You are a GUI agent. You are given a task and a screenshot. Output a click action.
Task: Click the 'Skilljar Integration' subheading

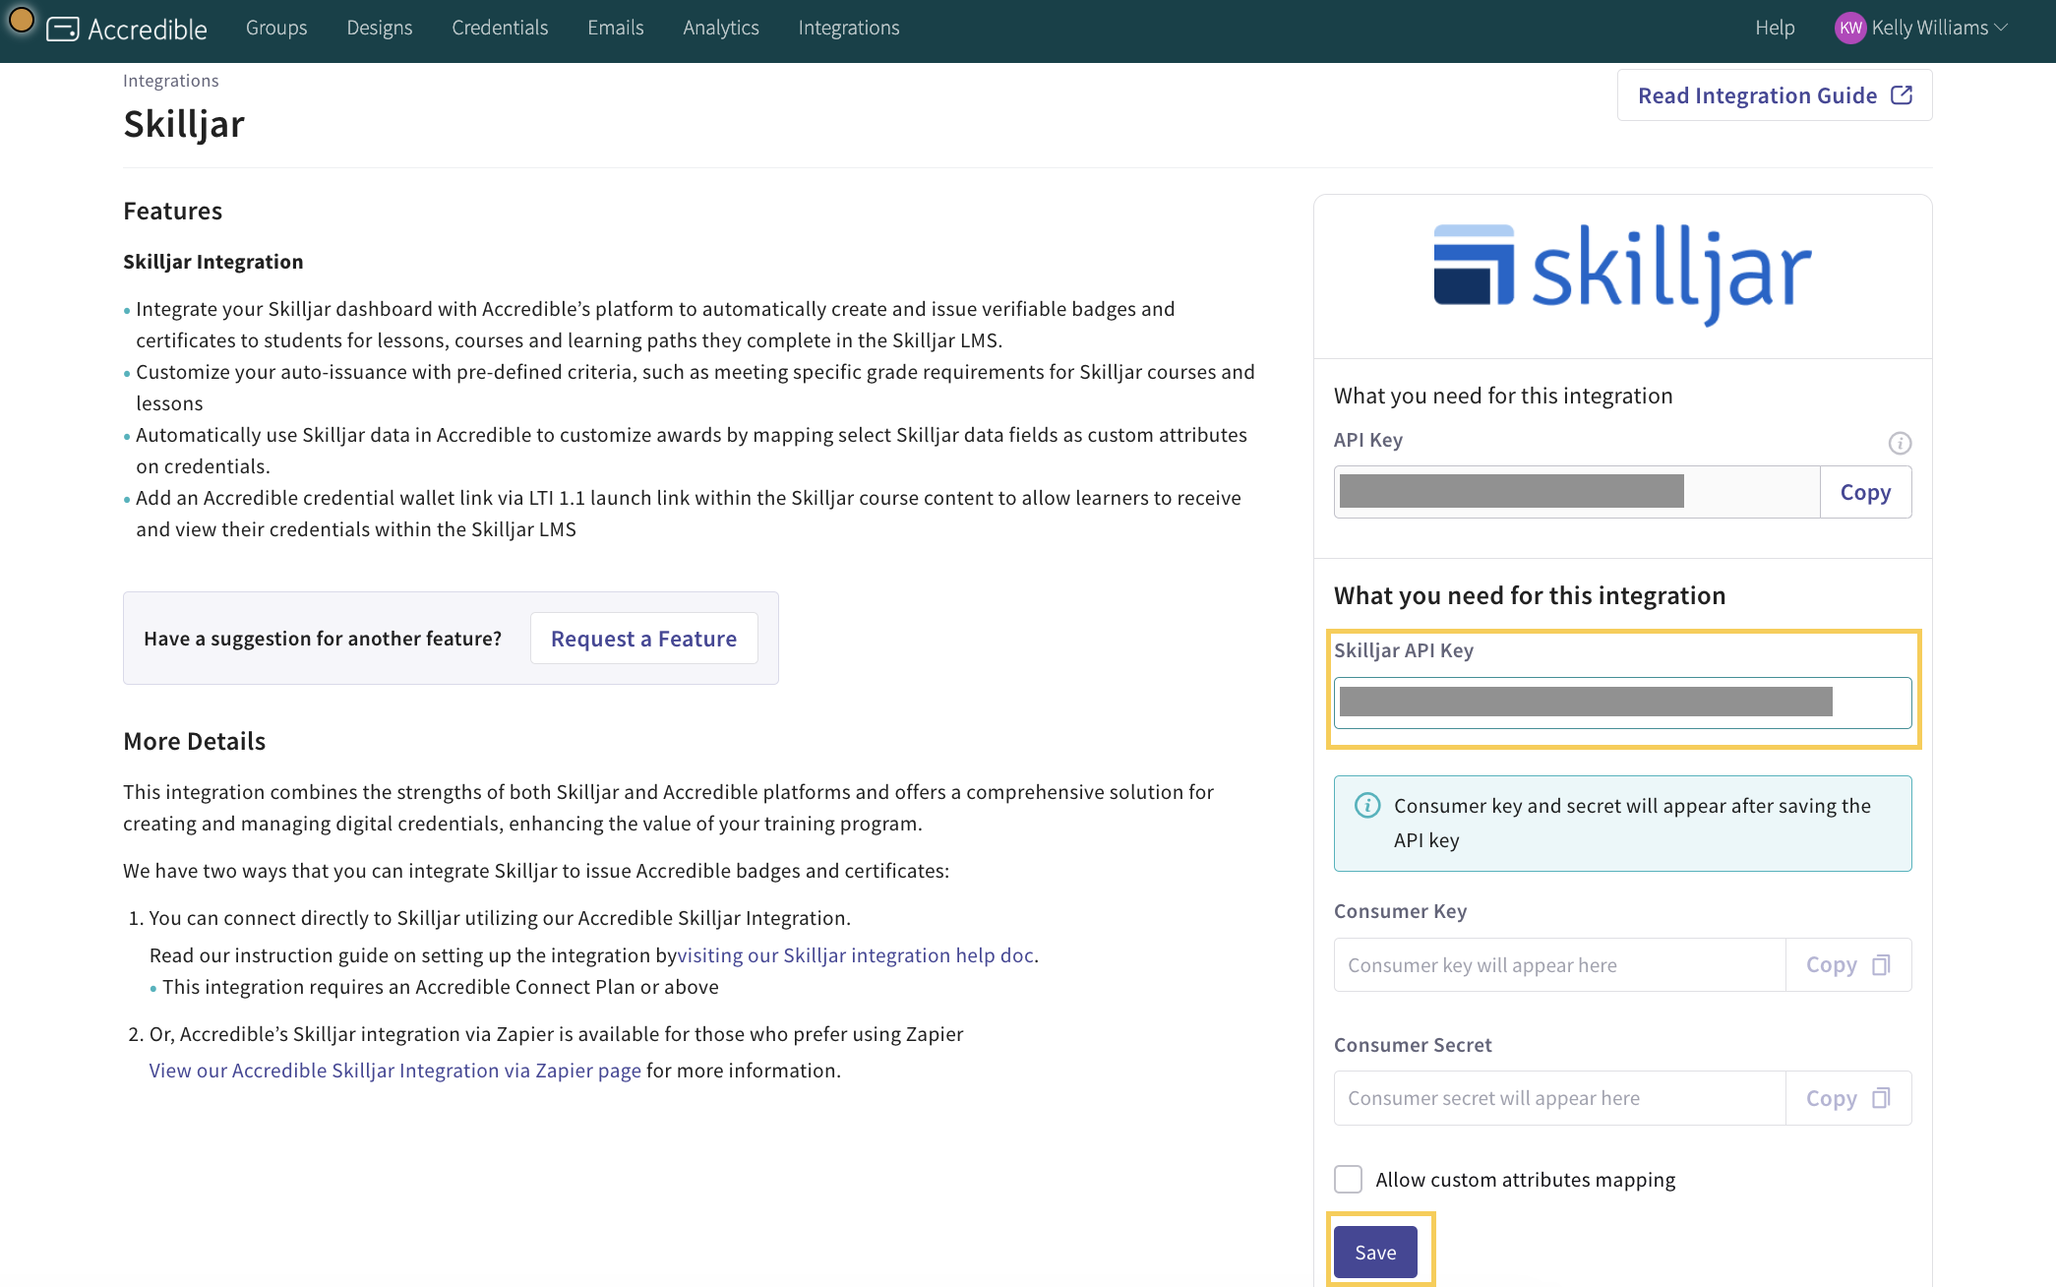[x=213, y=262]
